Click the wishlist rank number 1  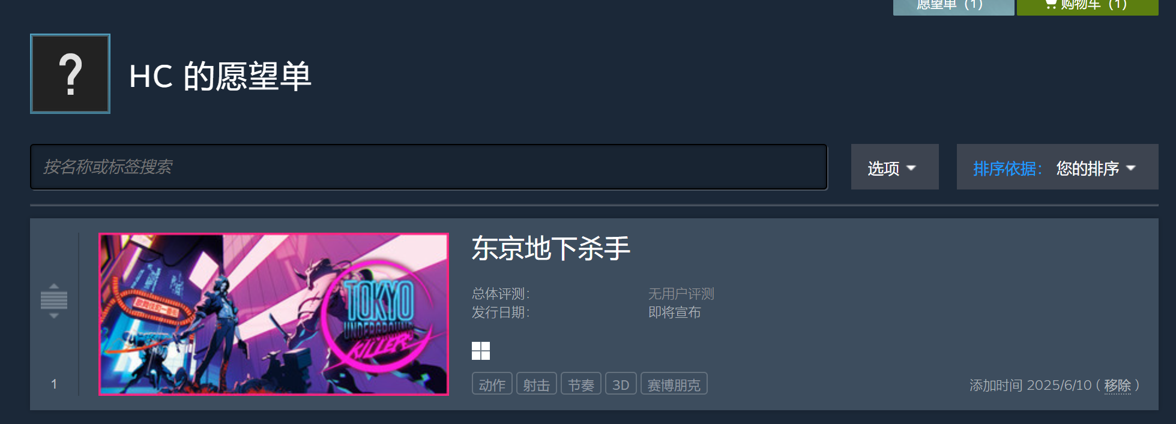(54, 384)
